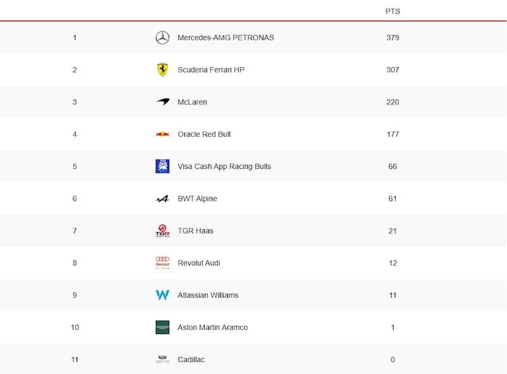Click the blue Williams 'W' logo
Screen dimensions: 507x374
(x=162, y=295)
